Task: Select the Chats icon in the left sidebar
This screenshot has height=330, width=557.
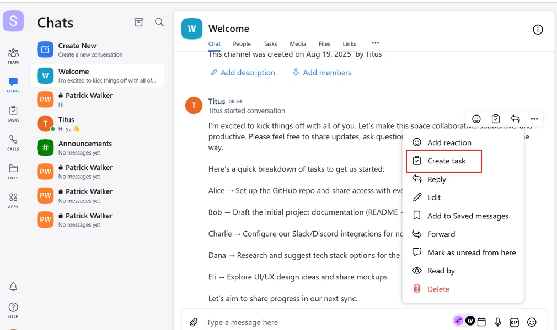Action: tap(13, 85)
